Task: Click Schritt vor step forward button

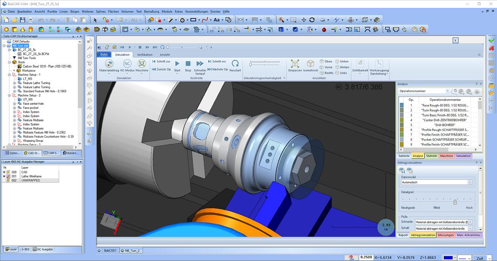Action: coord(217,61)
